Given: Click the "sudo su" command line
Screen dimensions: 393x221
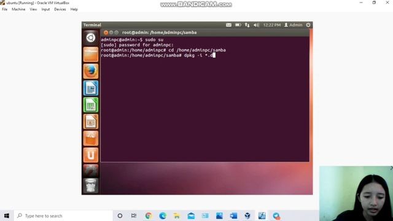Looking at the screenshot, I should coord(132,39).
